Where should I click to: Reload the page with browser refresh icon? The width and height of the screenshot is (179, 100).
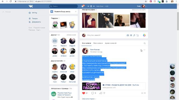click(11, 1)
